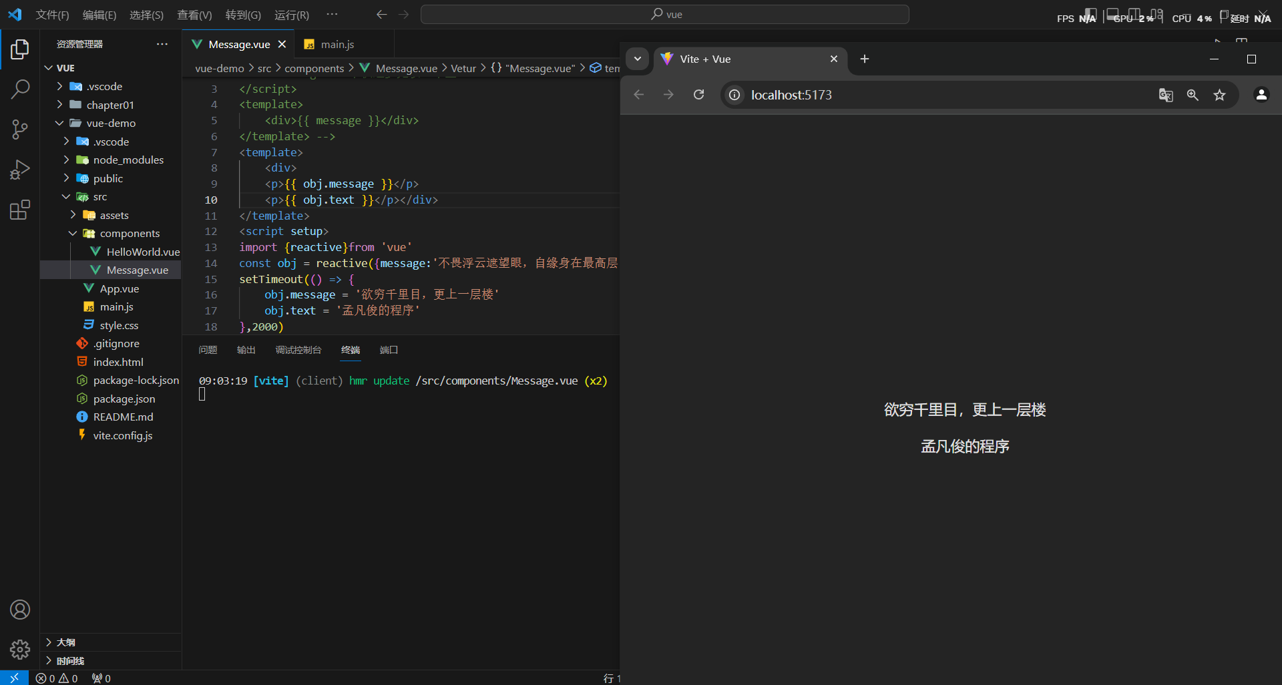1282x685 pixels.
Task: Click components in the breadcrumb path
Action: [x=314, y=68]
